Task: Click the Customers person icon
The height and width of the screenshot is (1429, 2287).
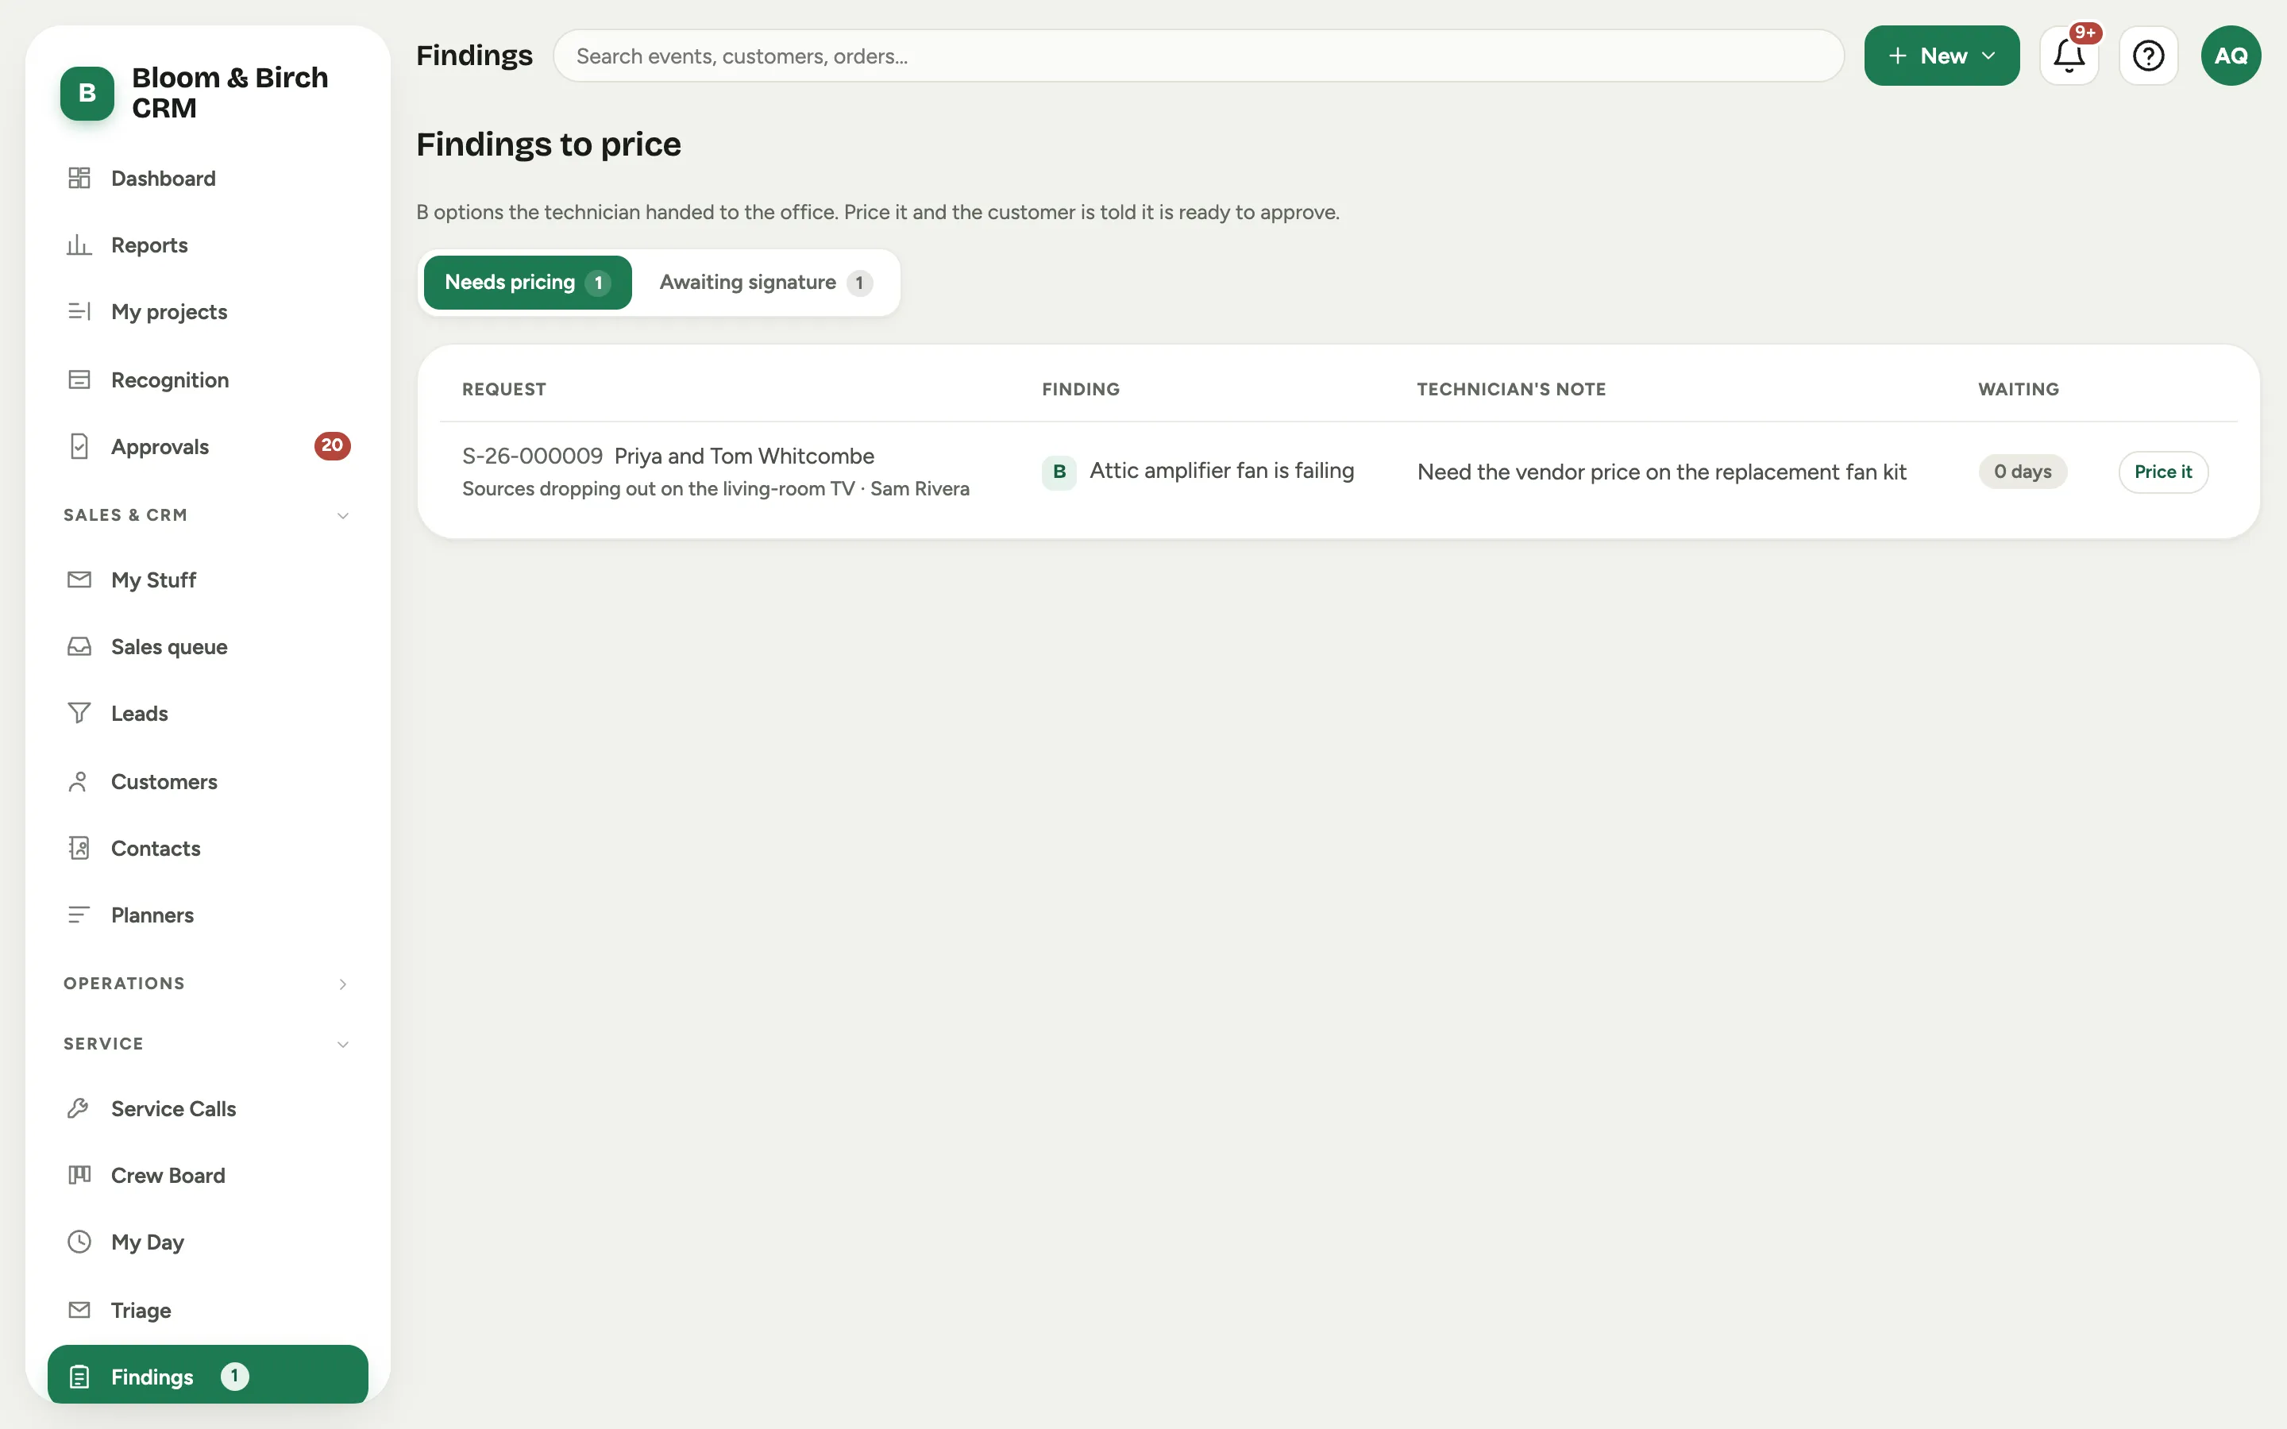Action: click(79, 782)
